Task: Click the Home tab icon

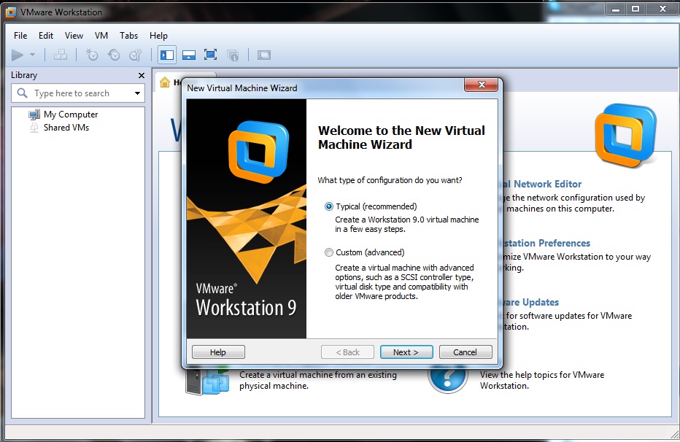Action: [165, 82]
